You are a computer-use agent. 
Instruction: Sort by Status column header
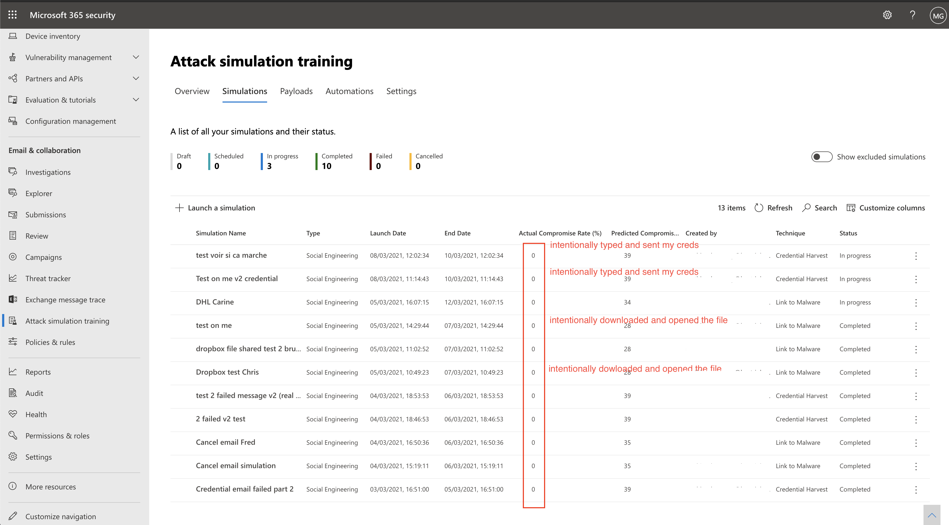[x=848, y=233]
